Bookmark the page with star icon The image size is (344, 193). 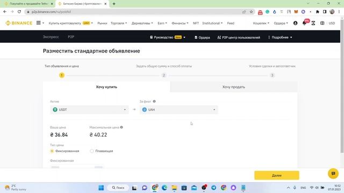click(252, 12)
